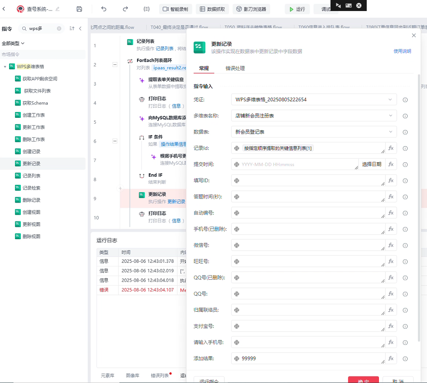Show info tooltip for 凭证
The width and height of the screenshot is (427, 383).
[405, 100]
